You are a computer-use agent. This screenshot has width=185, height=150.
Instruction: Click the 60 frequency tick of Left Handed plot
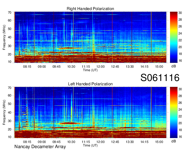pyautogui.click(x=10, y=95)
